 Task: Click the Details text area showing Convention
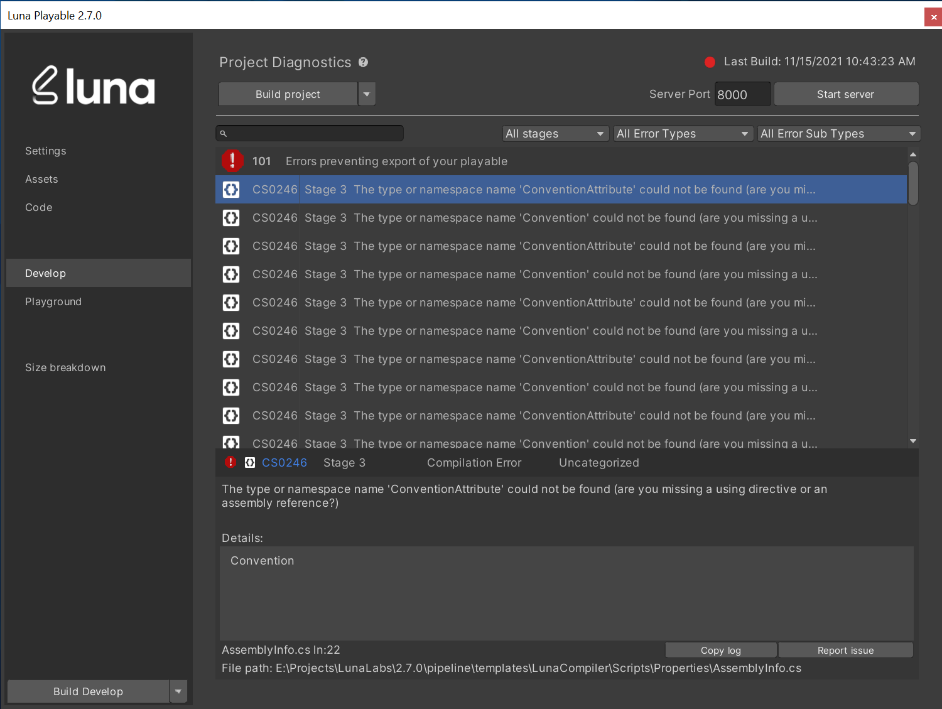tap(566, 593)
